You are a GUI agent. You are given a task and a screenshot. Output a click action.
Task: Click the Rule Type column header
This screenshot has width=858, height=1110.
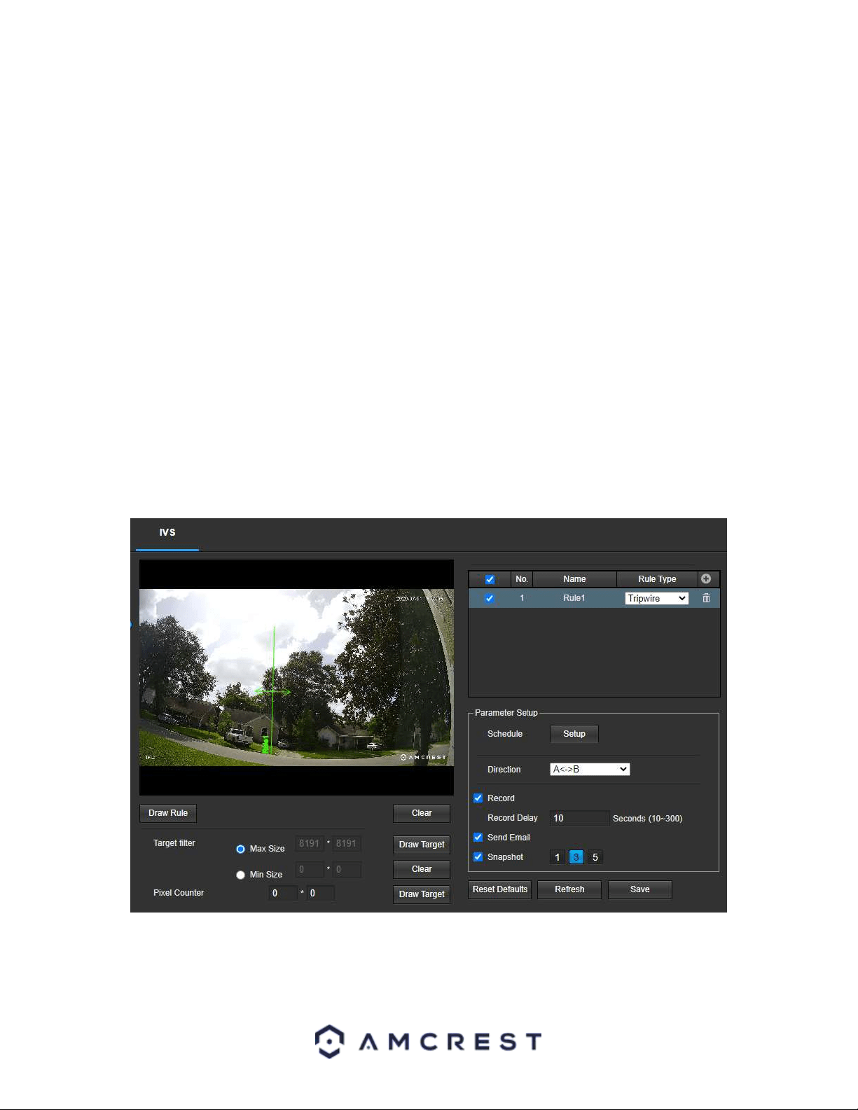pos(657,579)
